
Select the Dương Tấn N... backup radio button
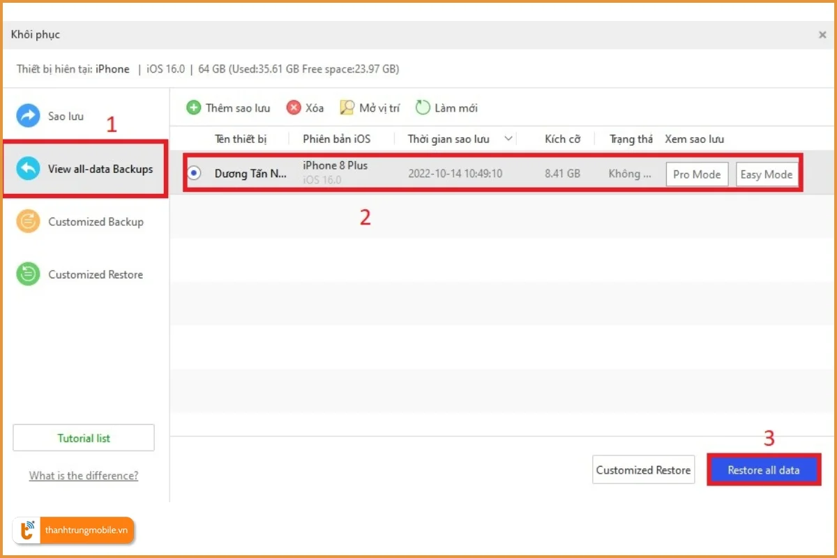195,174
